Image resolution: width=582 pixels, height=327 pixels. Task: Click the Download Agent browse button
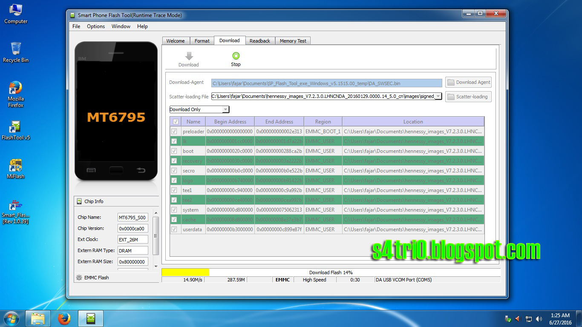pos(469,82)
